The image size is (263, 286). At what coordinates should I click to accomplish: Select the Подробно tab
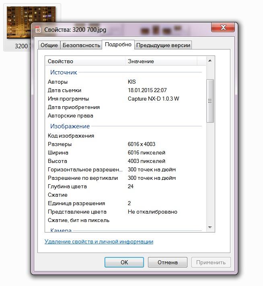click(118, 45)
